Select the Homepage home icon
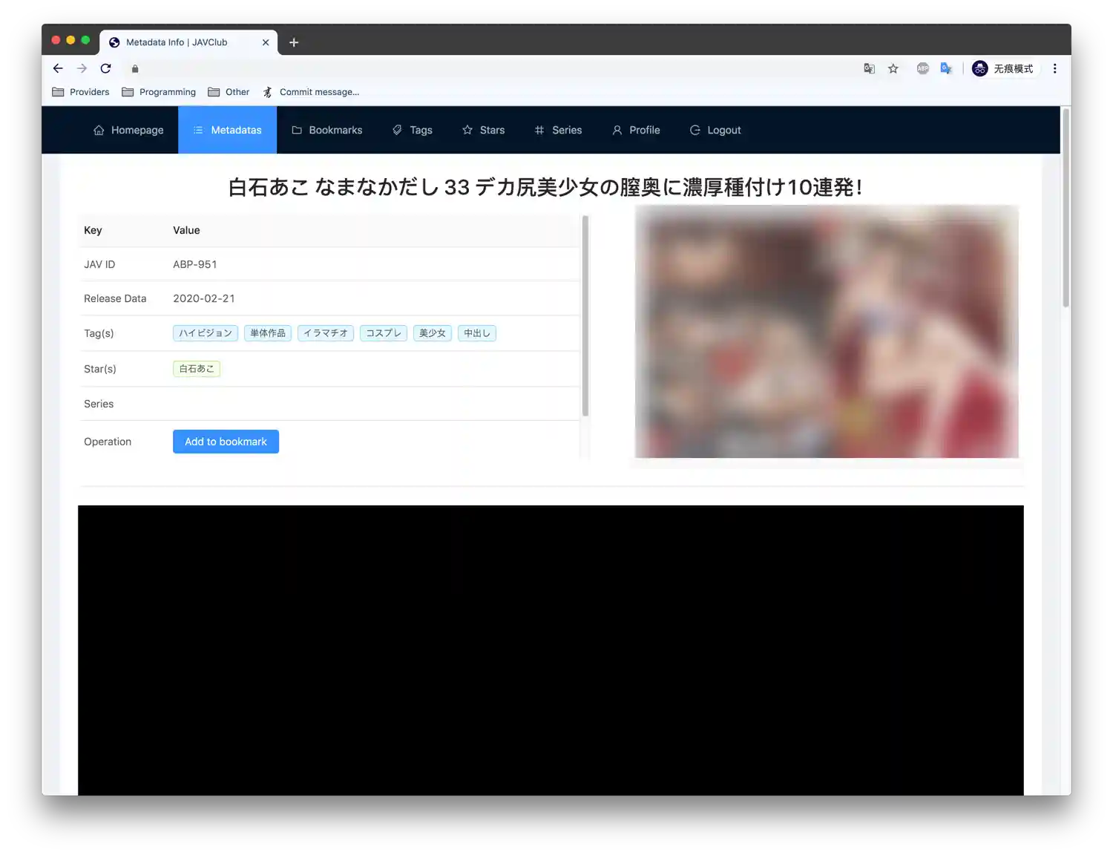Screen dimensions: 1113x855 [x=99, y=130]
